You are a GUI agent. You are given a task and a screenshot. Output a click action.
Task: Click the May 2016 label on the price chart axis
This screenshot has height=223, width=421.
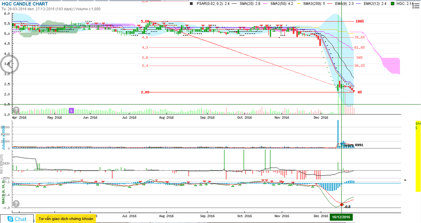[55, 117]
